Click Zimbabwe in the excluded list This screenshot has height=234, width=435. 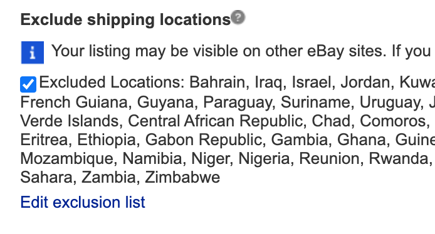182,177
